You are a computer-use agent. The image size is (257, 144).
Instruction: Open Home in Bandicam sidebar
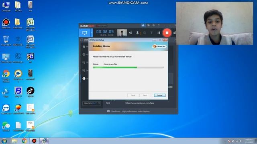click(84, 46)
